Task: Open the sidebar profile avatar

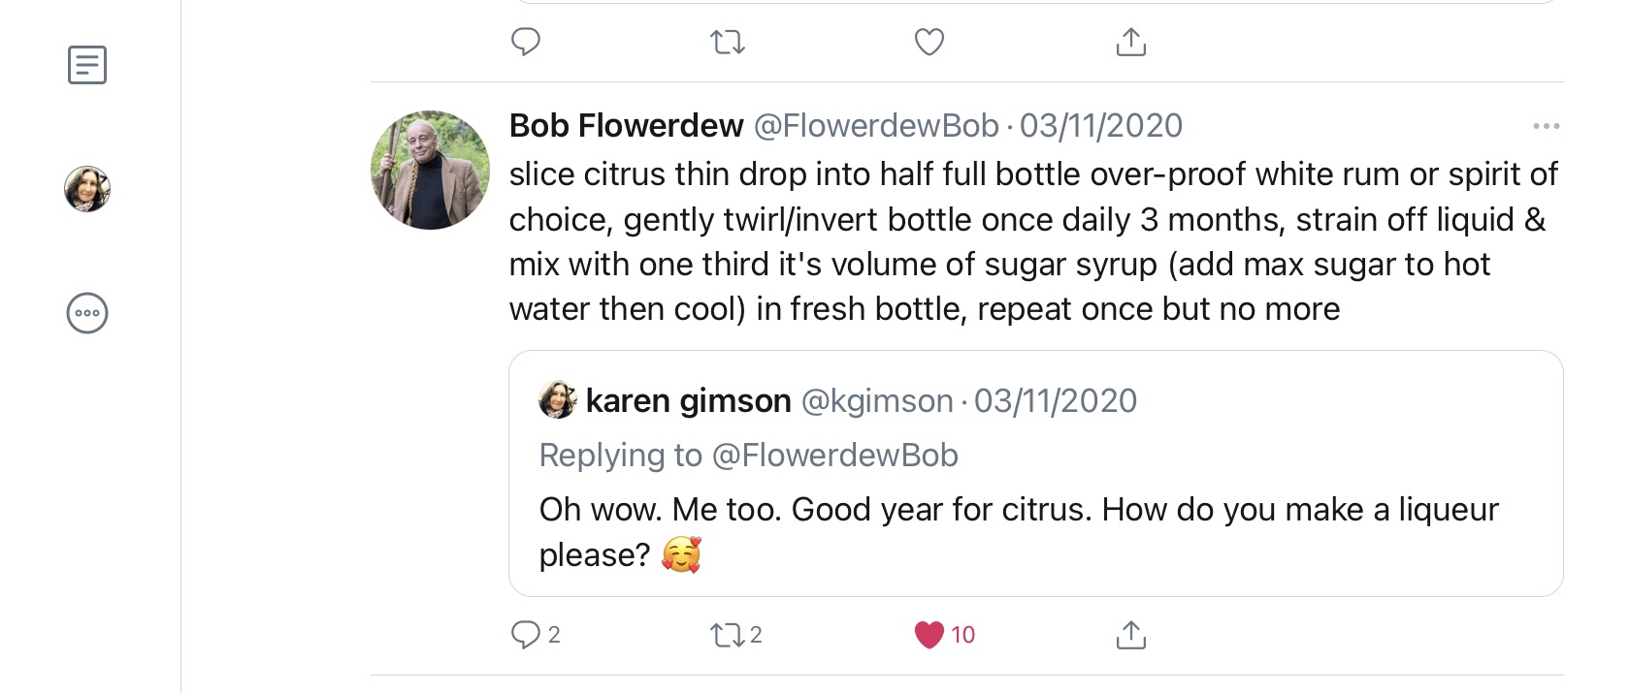Action: 87,189
